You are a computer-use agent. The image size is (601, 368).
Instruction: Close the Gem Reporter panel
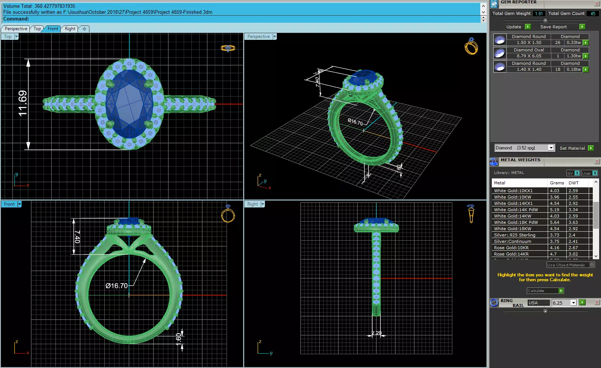click(x=597, y=4)
